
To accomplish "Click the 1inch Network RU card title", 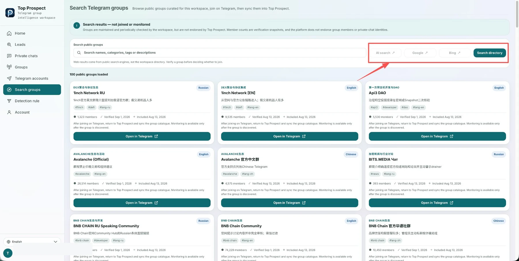I will 89,93.
